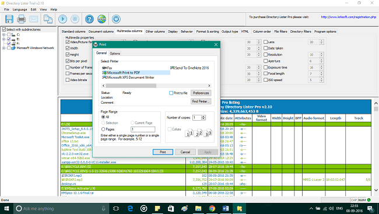
Task: Select Microsoft Print to PDF printer
Action: (121, 72)
